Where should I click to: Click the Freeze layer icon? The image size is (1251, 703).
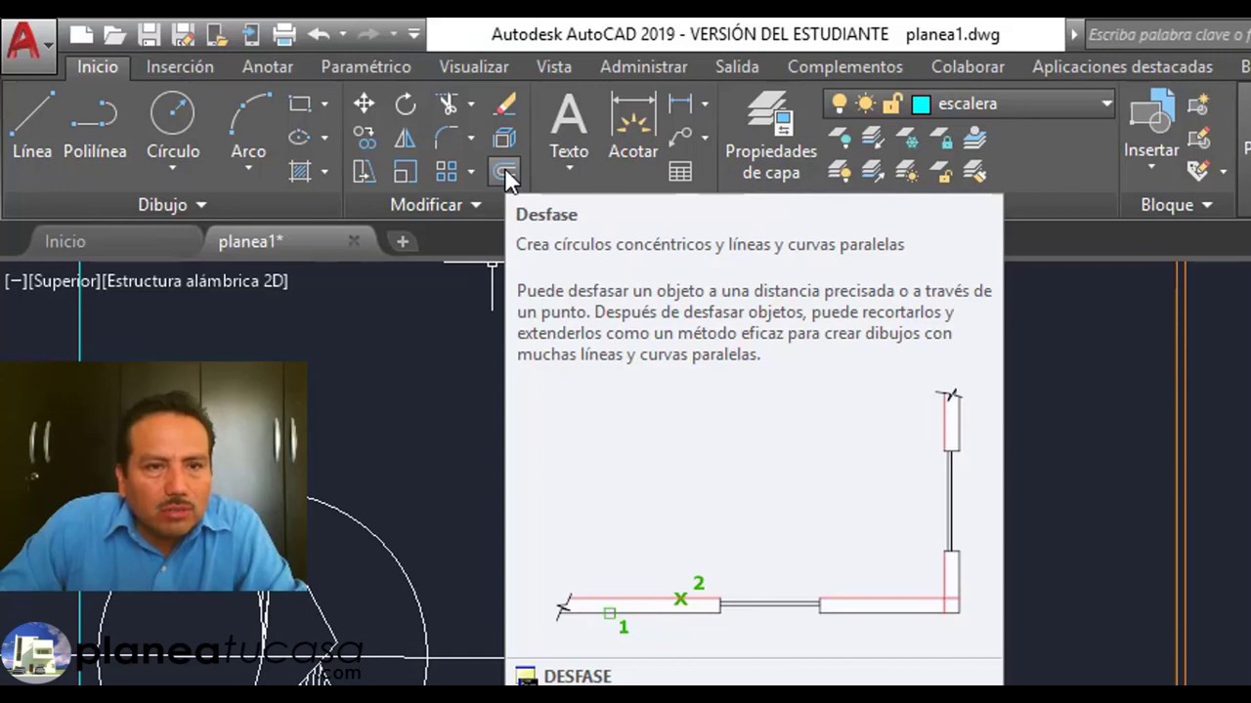(907, 138)
